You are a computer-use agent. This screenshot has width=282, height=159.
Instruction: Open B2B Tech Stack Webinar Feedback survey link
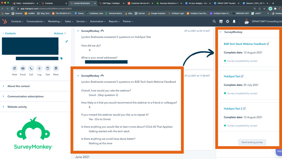[x=245, y=44]
